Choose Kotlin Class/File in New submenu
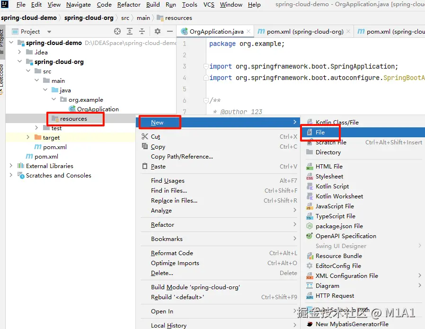 coord(363,122)
